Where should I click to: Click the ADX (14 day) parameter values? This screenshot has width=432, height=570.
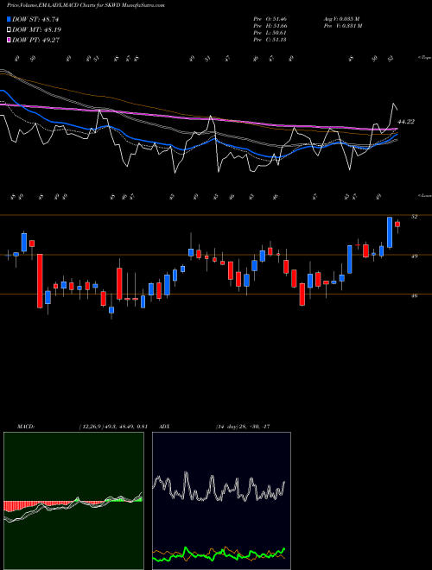[243, 427]
